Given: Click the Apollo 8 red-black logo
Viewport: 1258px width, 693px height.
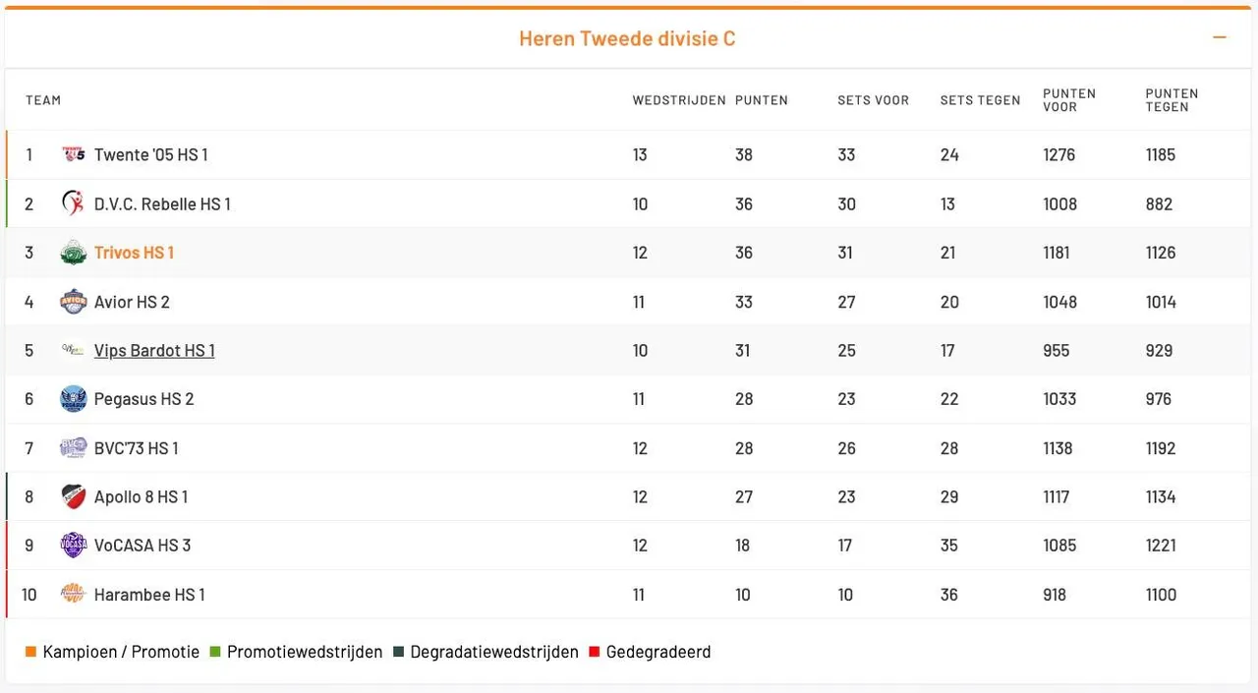Looking at the screenshot, I should [74, 496].
